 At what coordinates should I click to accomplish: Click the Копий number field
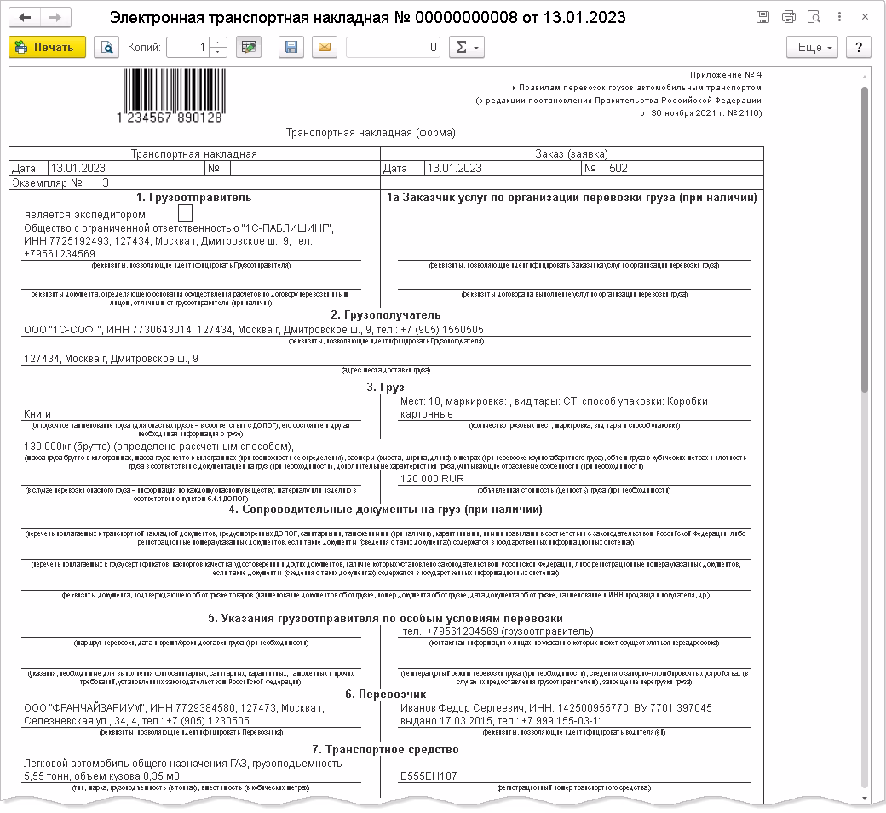click(x=188, y=48)
